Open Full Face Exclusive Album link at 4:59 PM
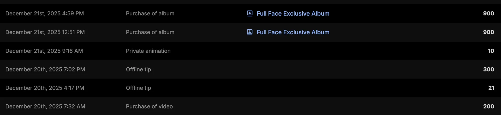The height and width of the screenshot is (115, 501). pyautogui.click(x=293, y=14)
